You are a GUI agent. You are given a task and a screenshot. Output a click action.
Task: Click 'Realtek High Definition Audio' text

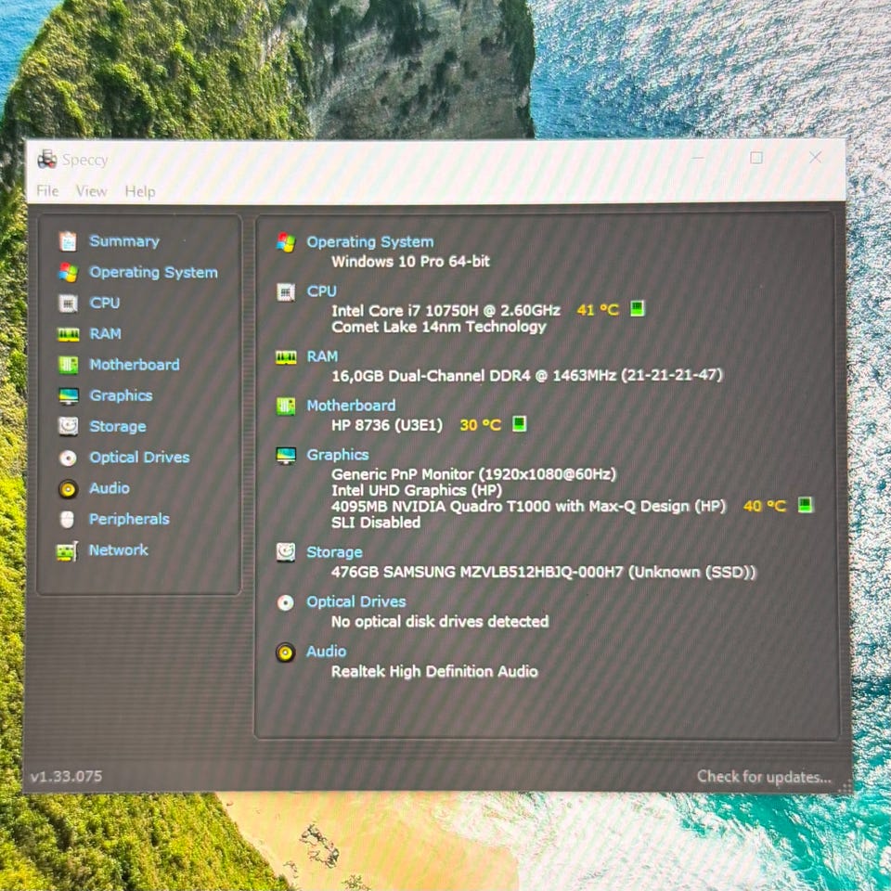[x=434, y=672]
